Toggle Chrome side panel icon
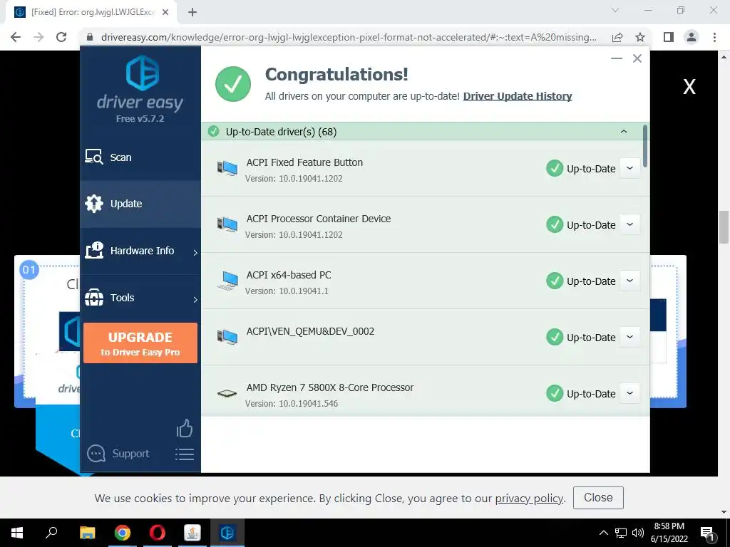The width and height of the screenshot is (730, 547). (x=669, y=37)
